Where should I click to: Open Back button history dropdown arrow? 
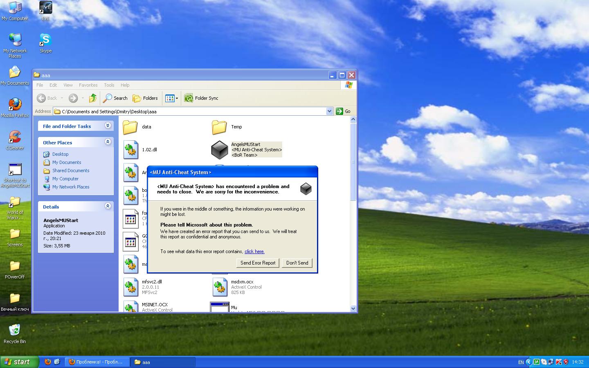click(x=62, y=98)
